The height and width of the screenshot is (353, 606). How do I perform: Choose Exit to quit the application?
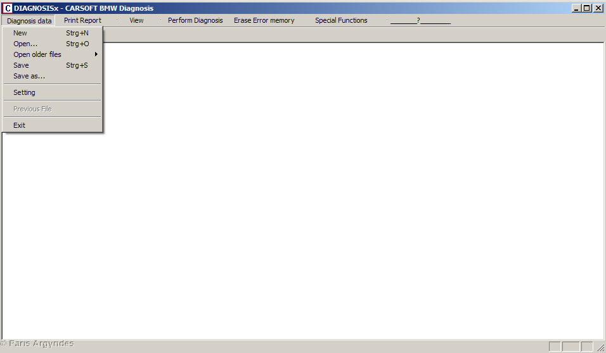[x=52, y=125]
